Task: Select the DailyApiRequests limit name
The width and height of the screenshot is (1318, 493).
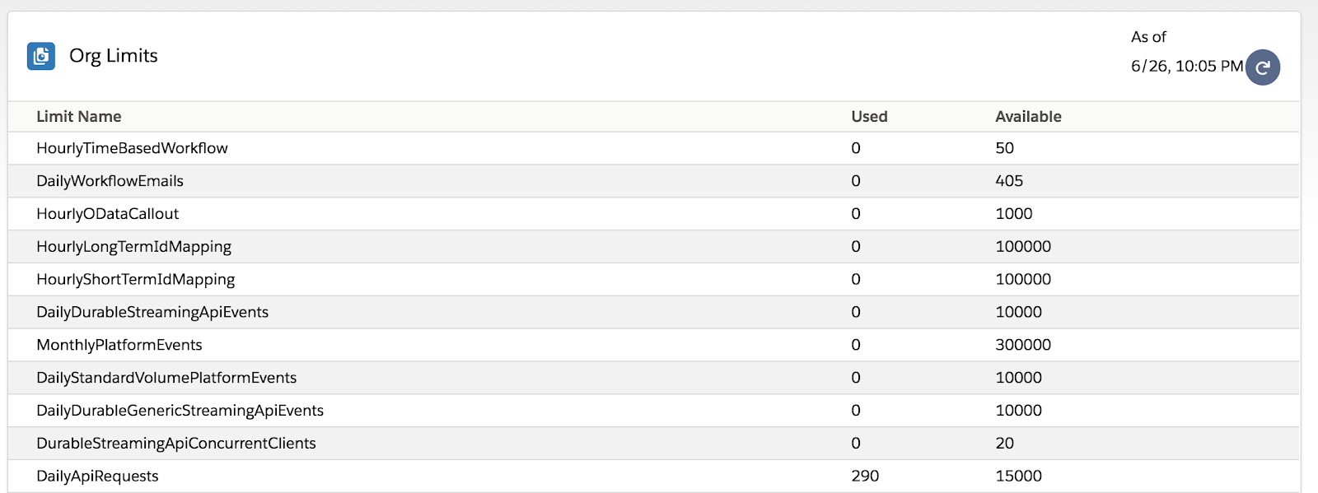Action: 97,477
